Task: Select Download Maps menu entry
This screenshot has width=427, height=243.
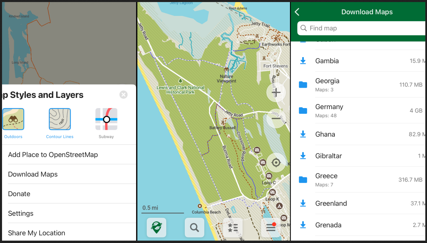Action: click(33, 174)
